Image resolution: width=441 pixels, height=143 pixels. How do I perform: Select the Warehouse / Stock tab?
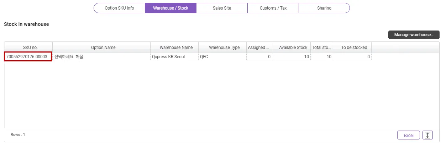pos(170,8)
